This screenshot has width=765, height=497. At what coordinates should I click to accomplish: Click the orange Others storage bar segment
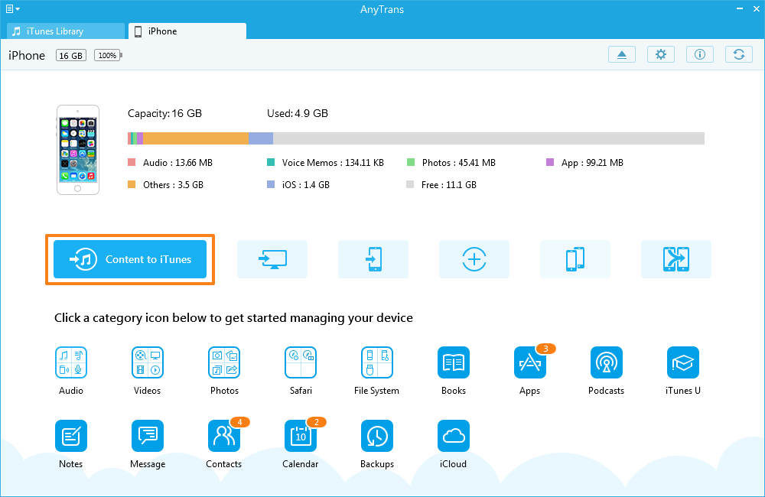(x=196, y=138)
